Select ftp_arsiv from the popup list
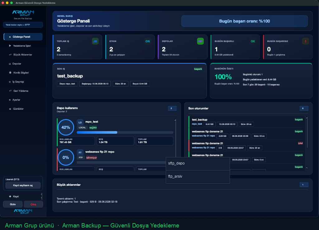319x230 pixels. pos(198,176)
